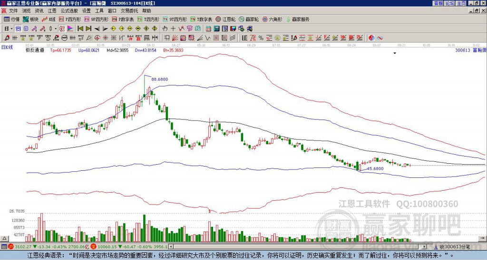Click the black right arrow icon
The height and width of the screenshot is (260, 487).
point(105,29)
